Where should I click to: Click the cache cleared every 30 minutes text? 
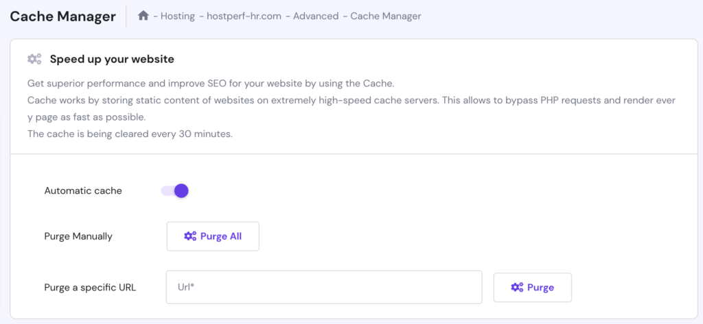click(x=130, y=134)
